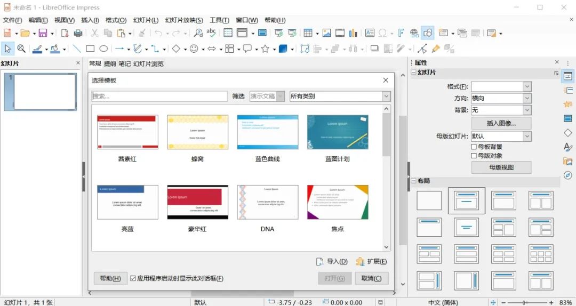Select the DNA template thumbnail

tap(267, 202)
